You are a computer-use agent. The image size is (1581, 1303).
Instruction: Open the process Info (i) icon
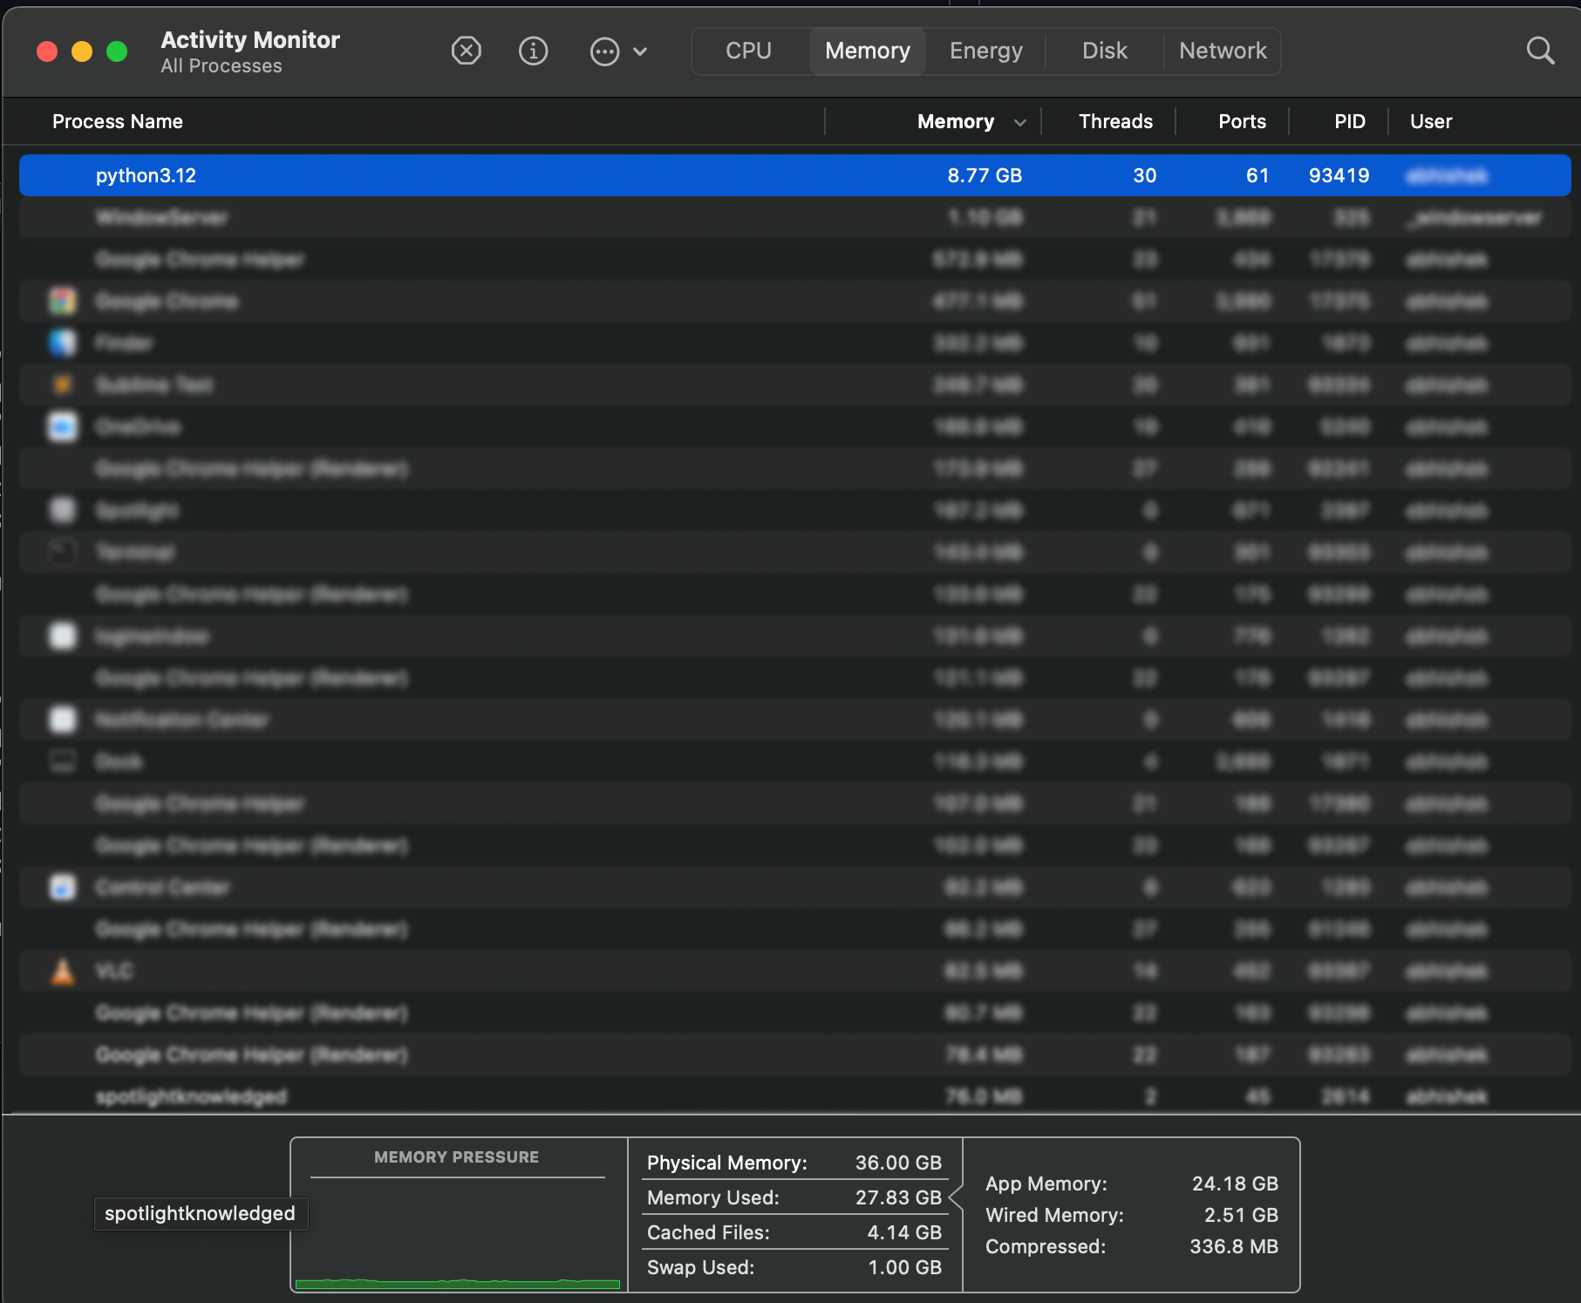(534, 51)
